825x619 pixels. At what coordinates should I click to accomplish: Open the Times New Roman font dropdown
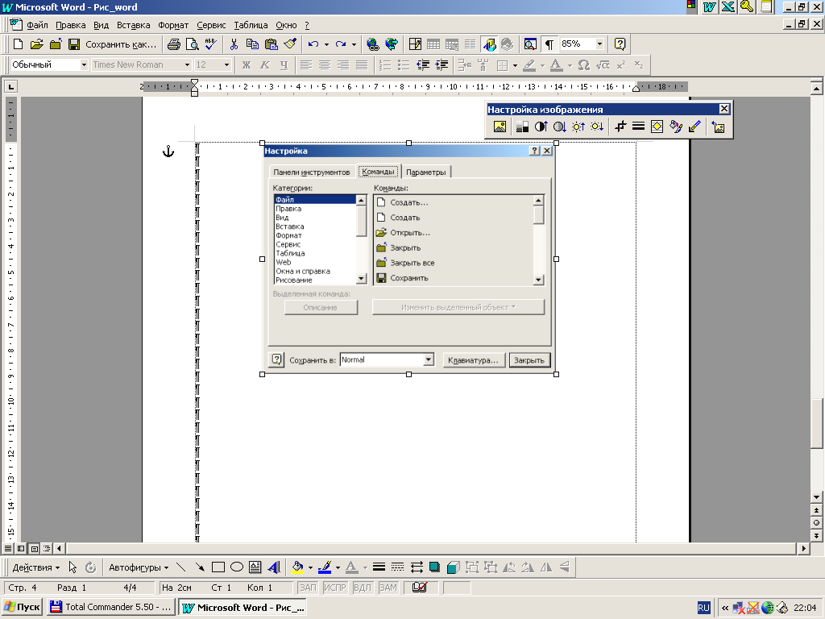click(x=187, y=64)
